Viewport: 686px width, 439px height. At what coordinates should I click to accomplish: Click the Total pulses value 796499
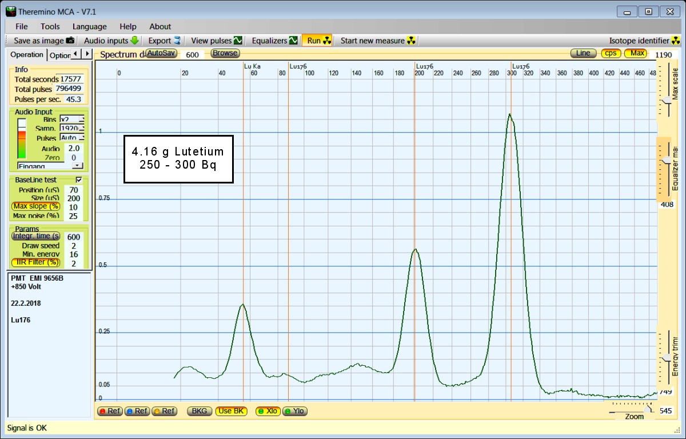[69, 89]
